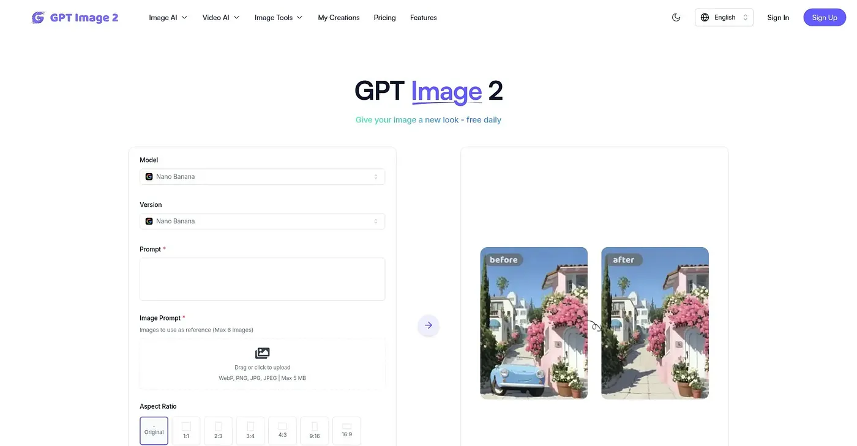This screenshot has height=446, width=857.
Task: Open the Video AI menu
Action: pyautogui.click(x=221, y=18)
